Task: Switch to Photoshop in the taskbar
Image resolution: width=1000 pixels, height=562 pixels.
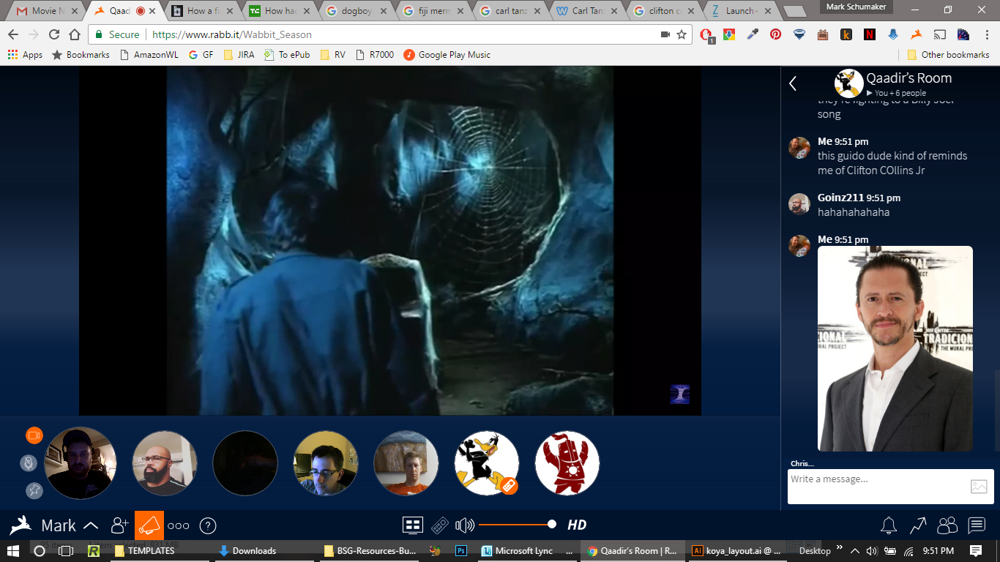Action: tap(461, 551)
